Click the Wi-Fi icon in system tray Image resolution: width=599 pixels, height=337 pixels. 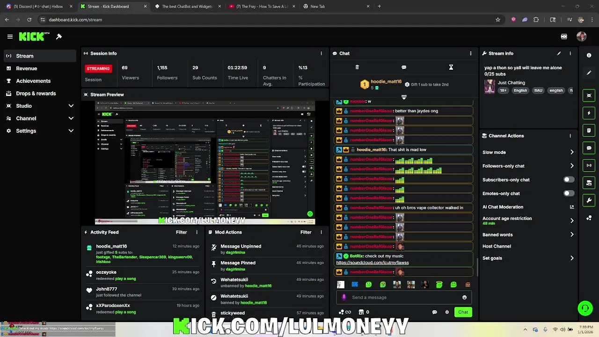point(555,330)
